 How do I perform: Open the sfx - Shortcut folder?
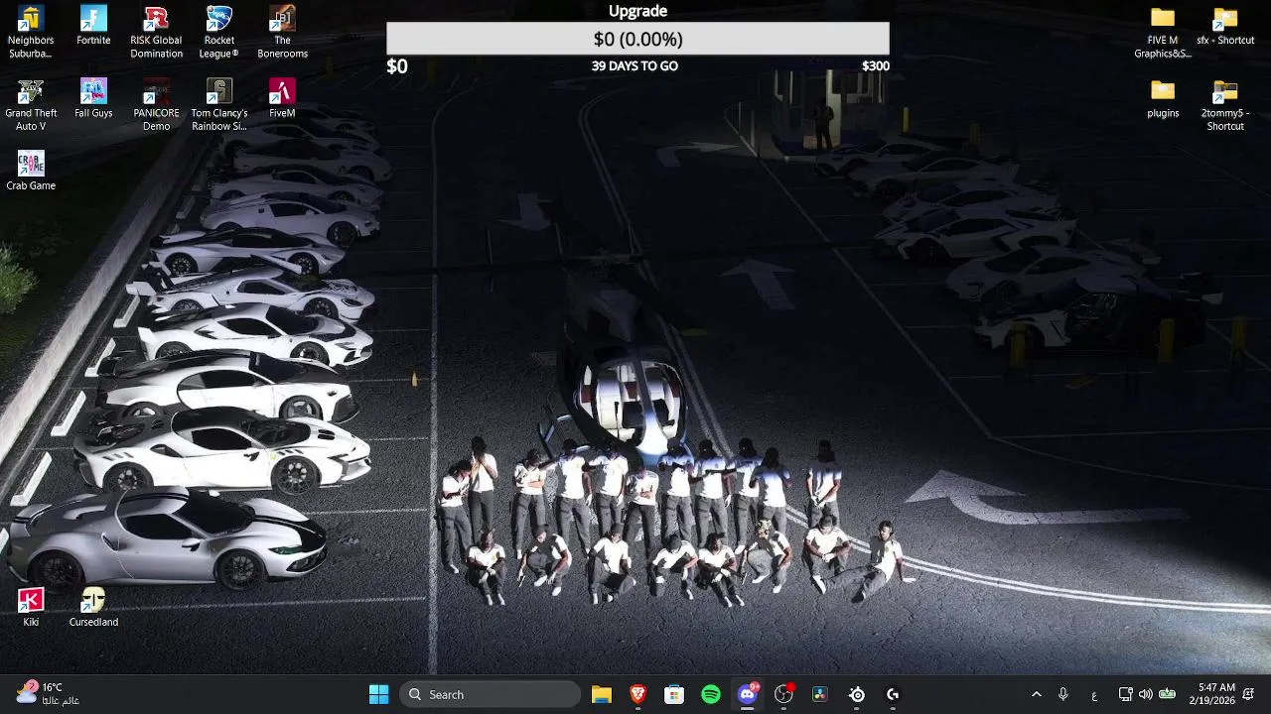(x=1225, y=27)
